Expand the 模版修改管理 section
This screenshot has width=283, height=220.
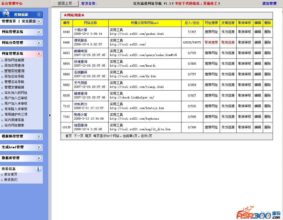(39, 136)
